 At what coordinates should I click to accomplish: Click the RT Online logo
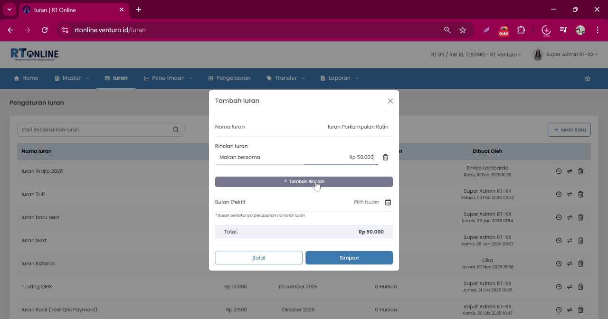35,55
